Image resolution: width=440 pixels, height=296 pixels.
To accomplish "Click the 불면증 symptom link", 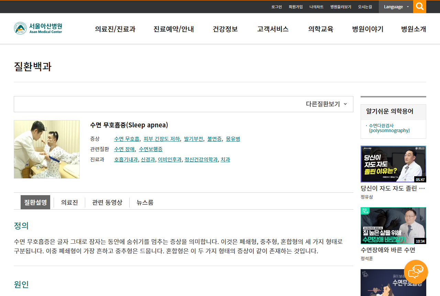I will coord(214,139).
